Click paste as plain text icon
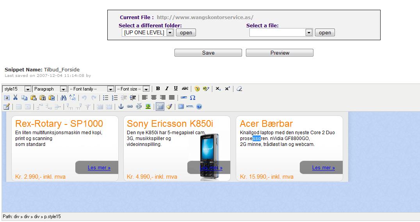This screenshot has width=420, height=222. [x=43, y=98]
